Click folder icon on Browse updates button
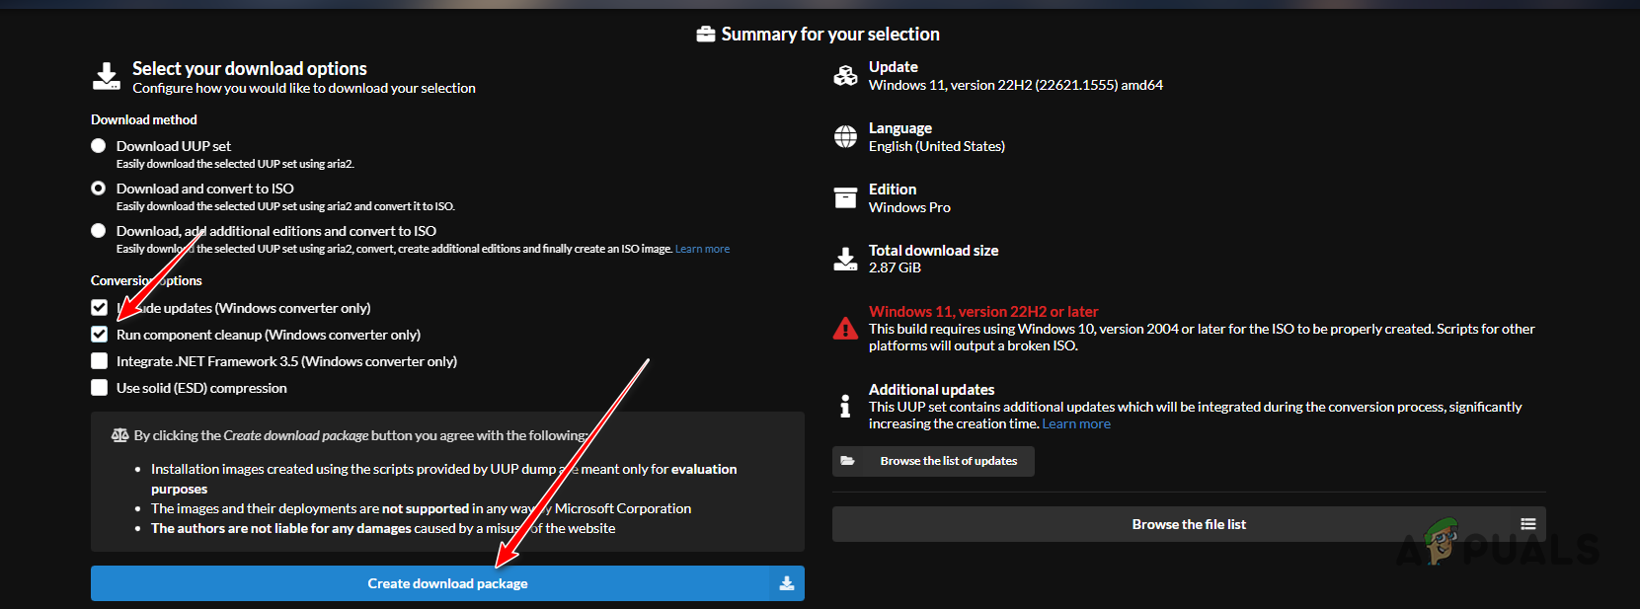This screenshot has width=1640, height=609. (x=847, y=461)
